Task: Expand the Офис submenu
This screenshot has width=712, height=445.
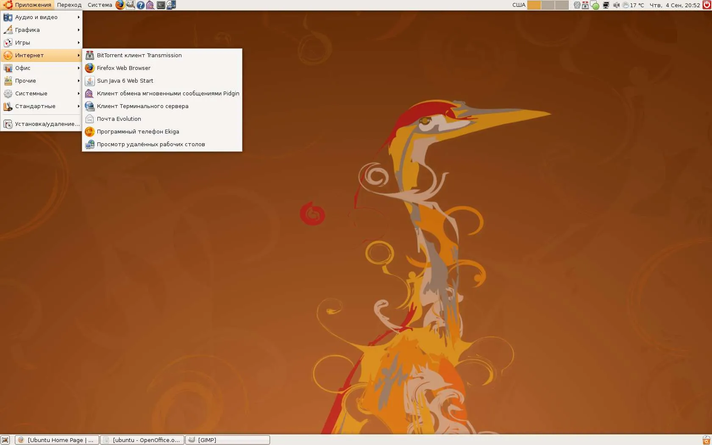Action: pyautogui.click(x=41, y=68)
